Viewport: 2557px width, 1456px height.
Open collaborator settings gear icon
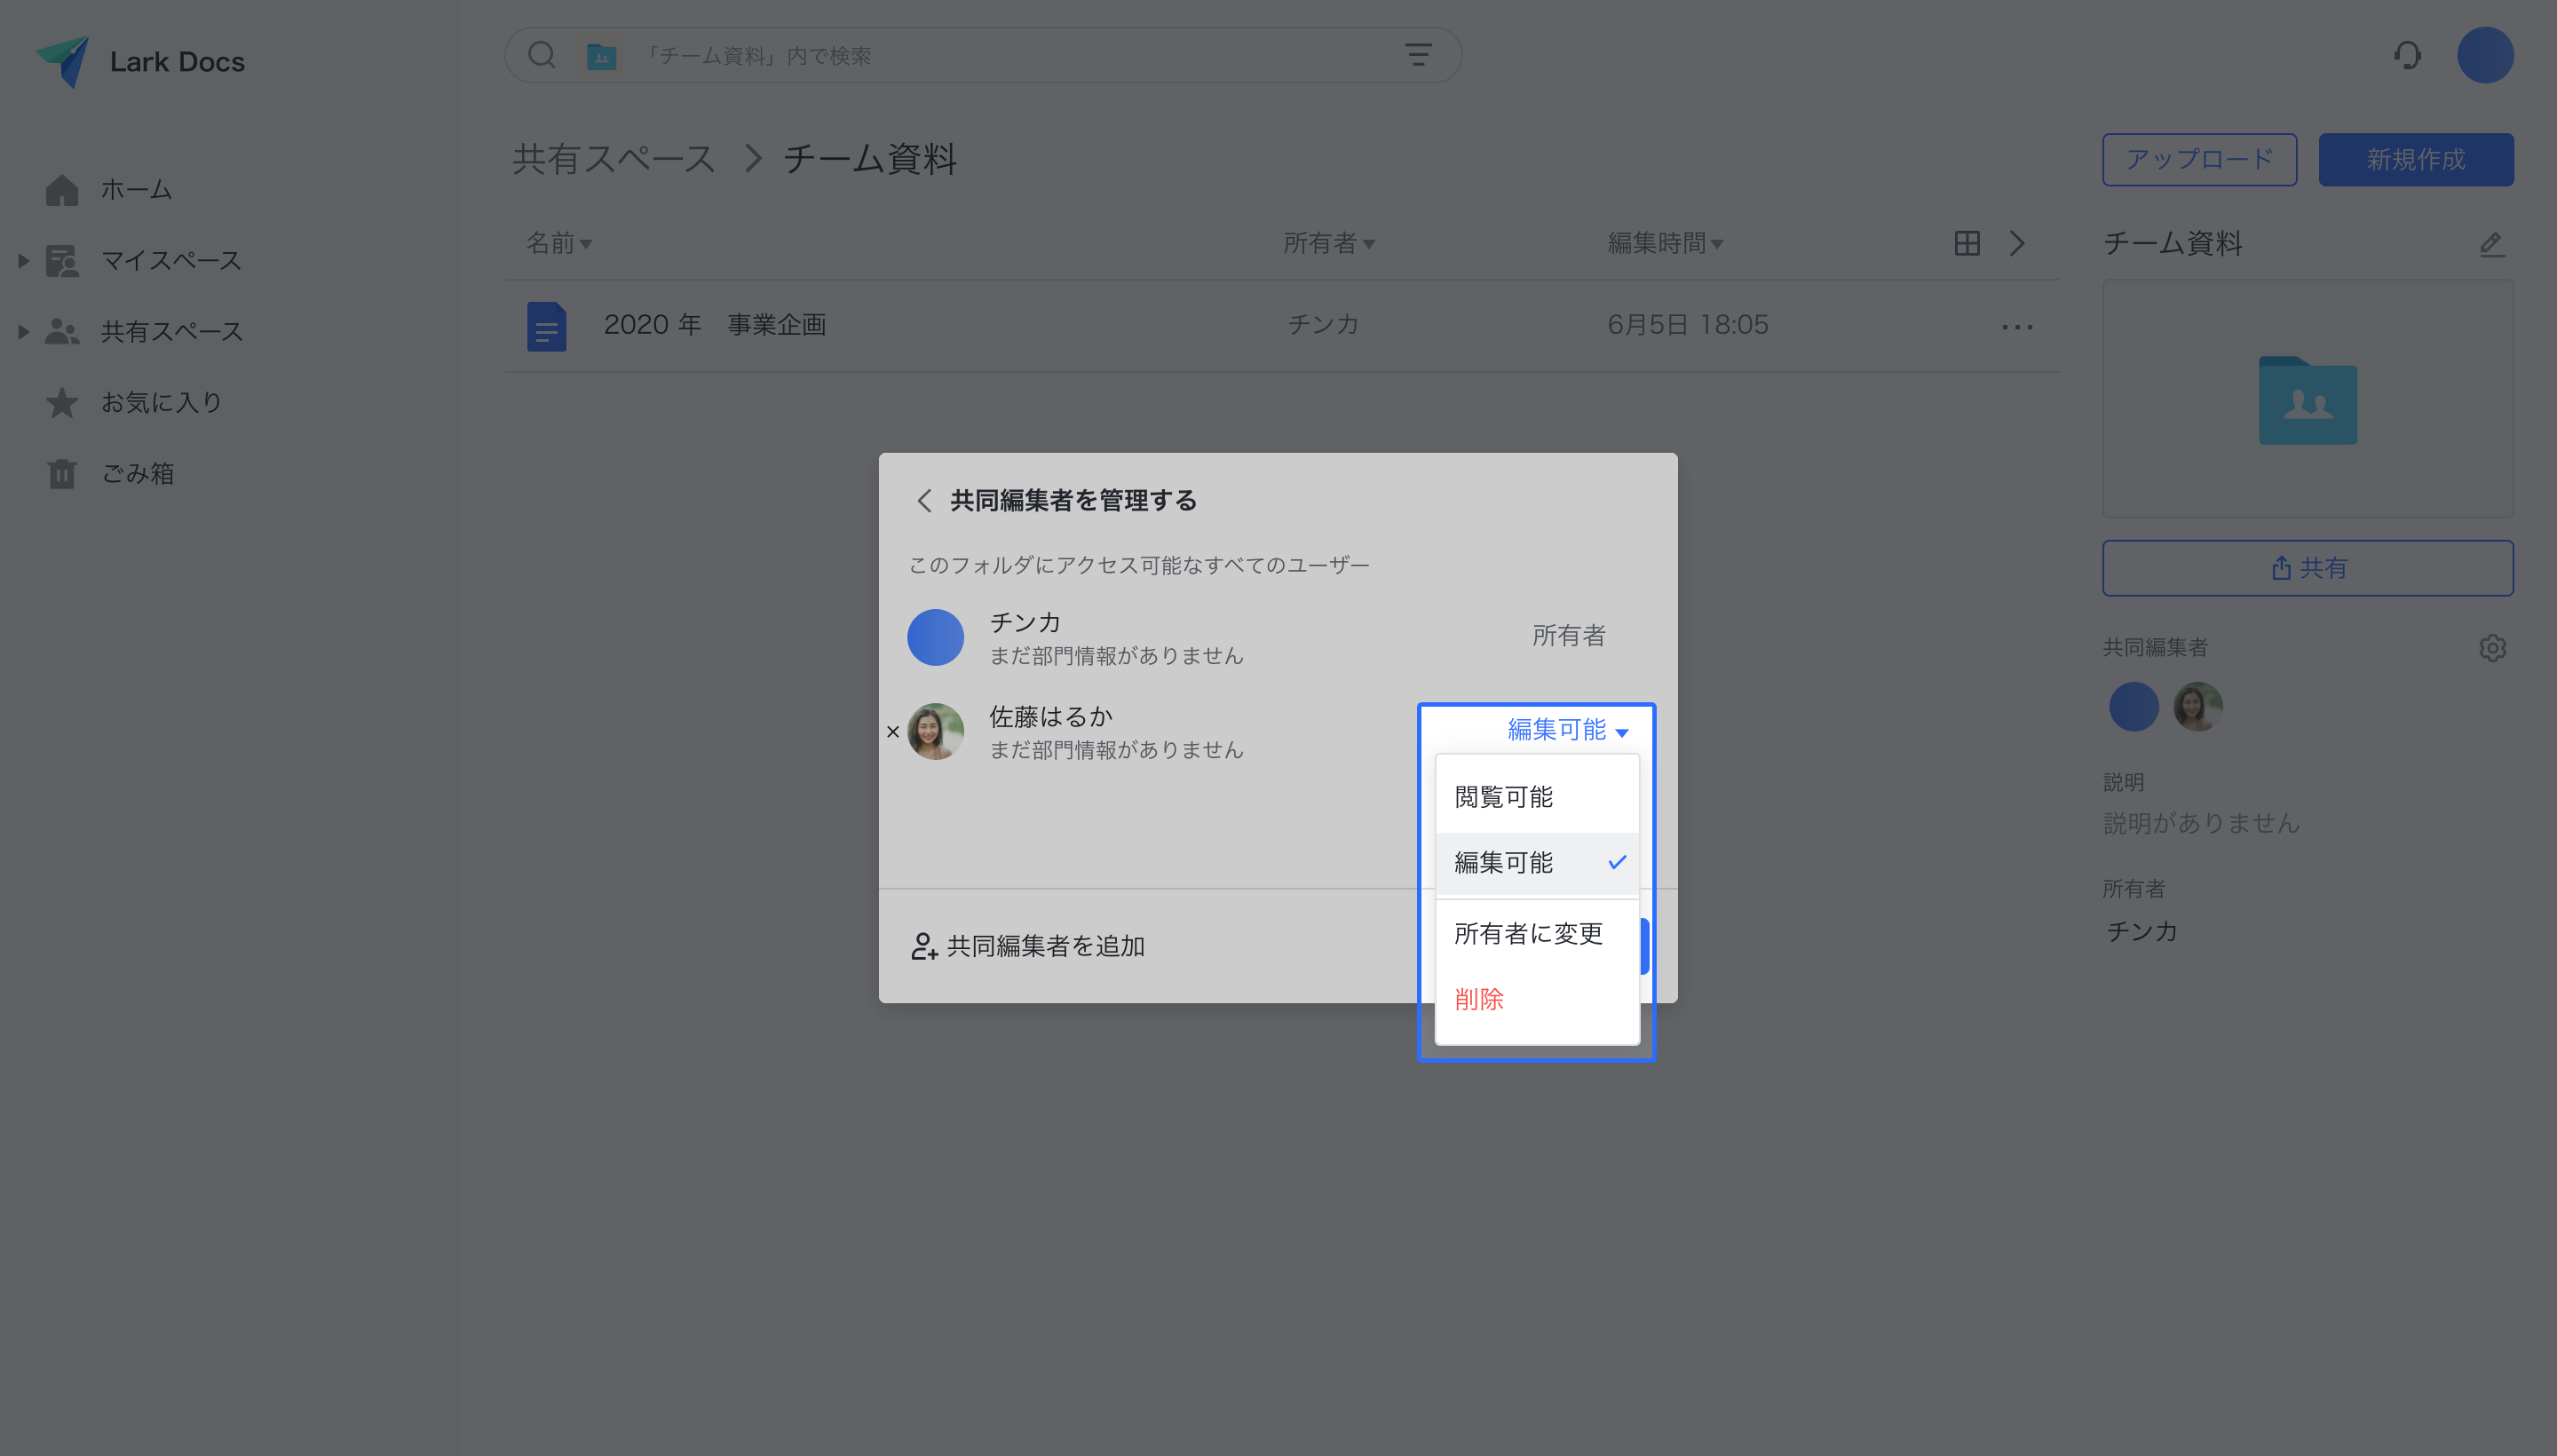2492,647
